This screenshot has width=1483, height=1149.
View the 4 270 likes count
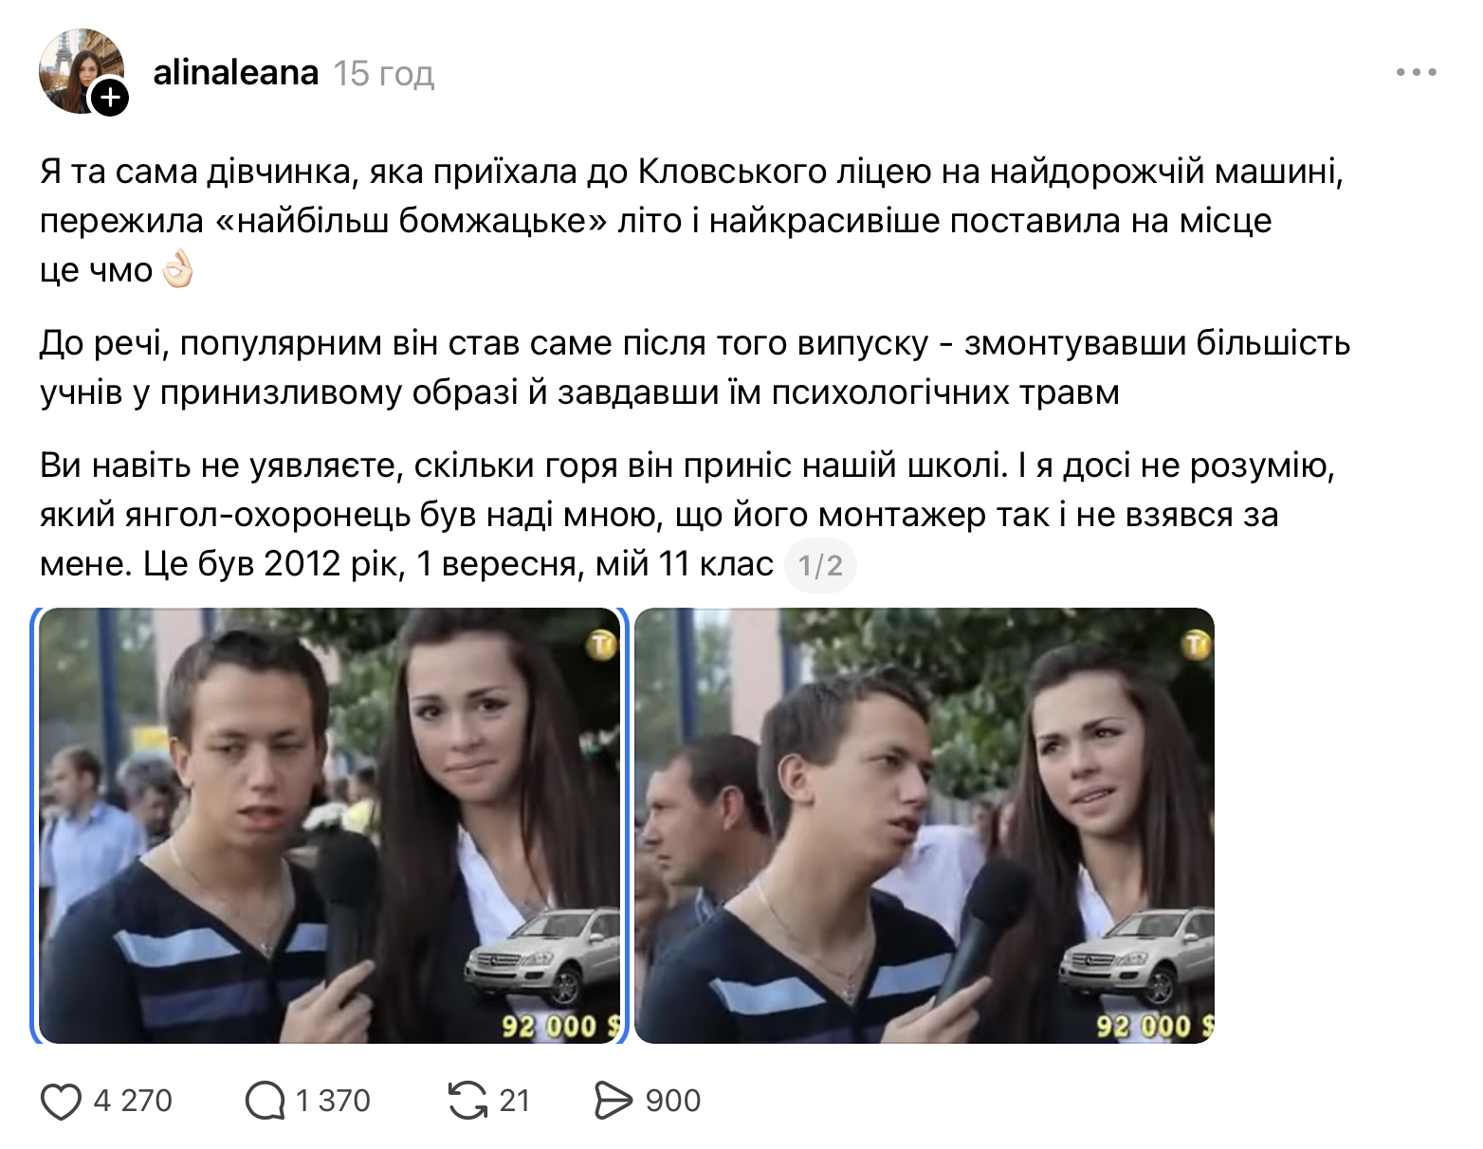[x=133, y=1101]
